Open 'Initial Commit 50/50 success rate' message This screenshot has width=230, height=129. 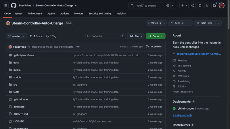pyautogui.click(x=92, y=121)
